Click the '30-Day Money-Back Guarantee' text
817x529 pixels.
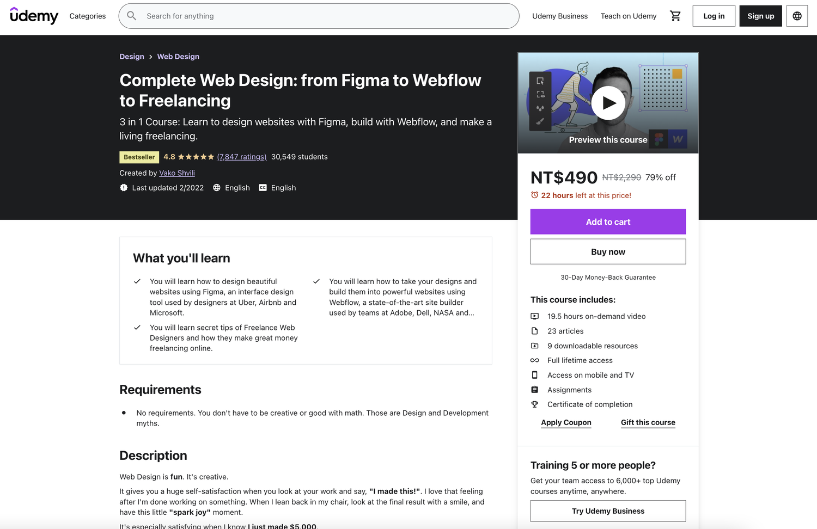click(608, 278)
